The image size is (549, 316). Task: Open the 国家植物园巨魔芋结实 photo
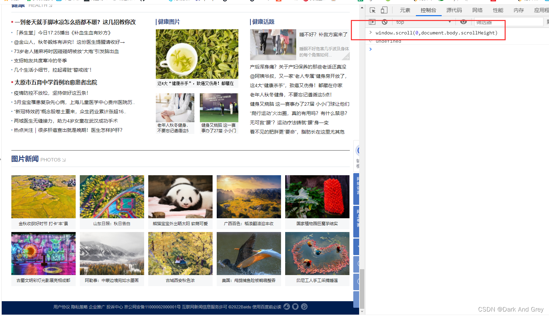point(317,197)
